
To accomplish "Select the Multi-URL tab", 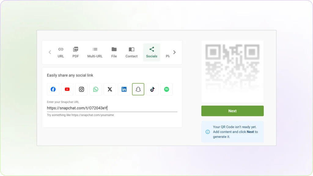I will click(95, 52).
